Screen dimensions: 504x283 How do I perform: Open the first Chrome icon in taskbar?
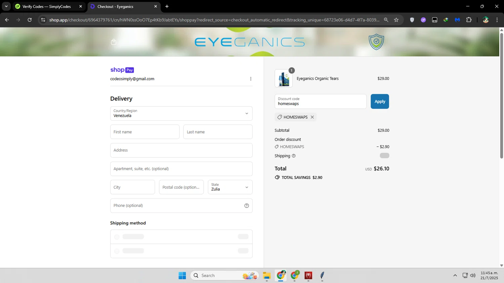[281, 276]
